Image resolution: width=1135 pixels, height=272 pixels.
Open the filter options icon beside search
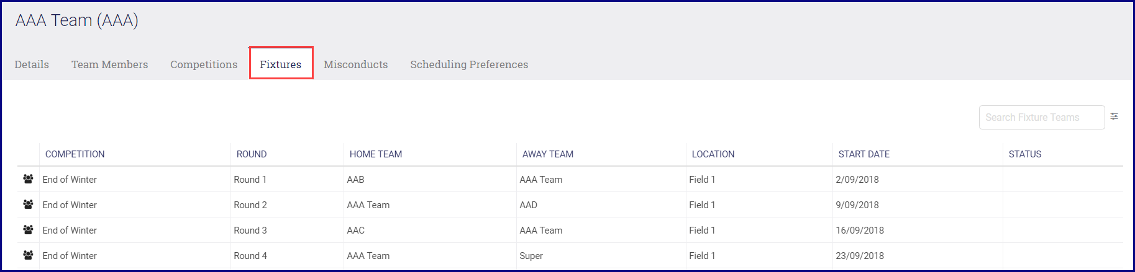point(1114,116)
